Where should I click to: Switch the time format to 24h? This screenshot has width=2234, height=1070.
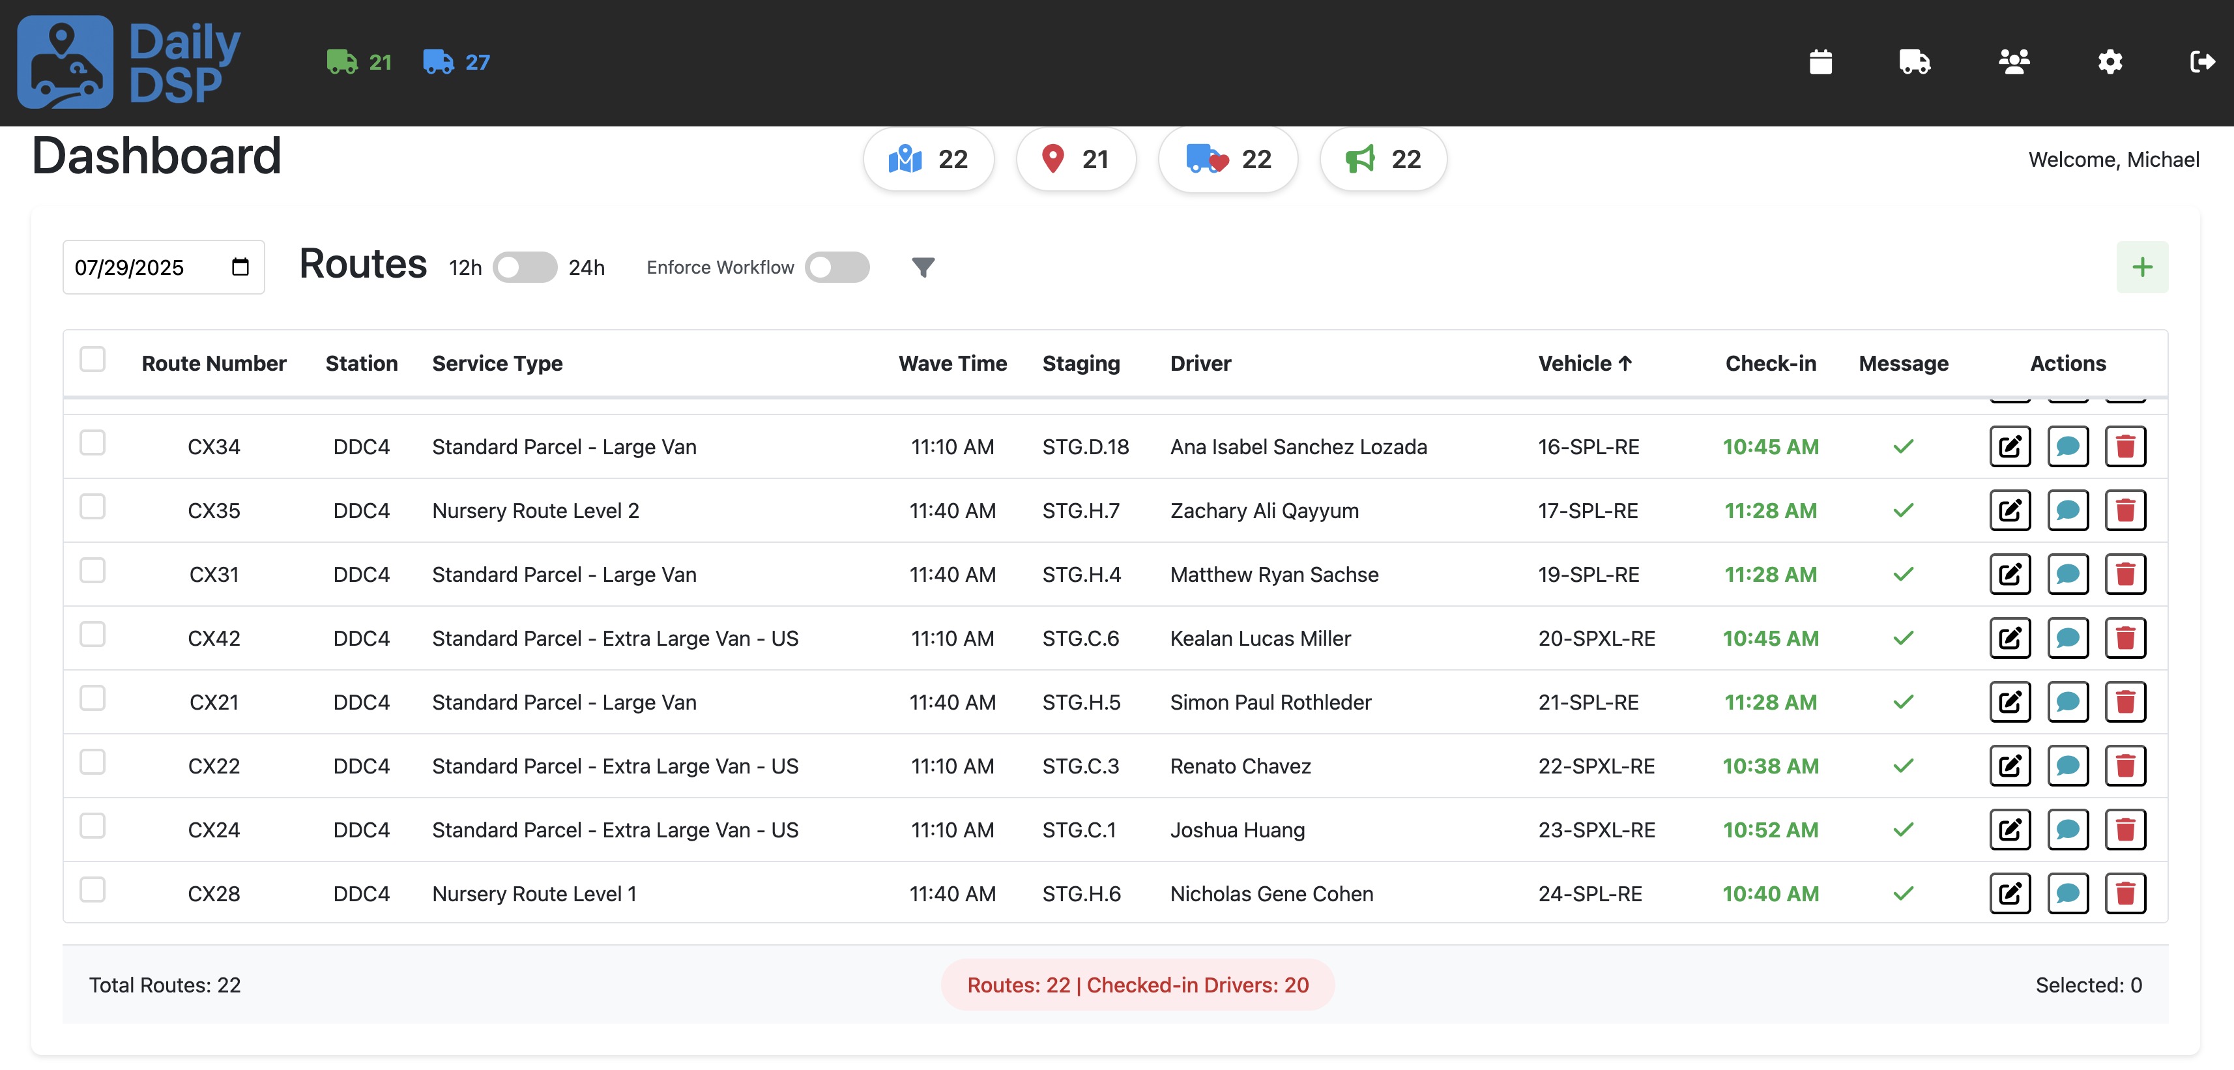(524, 267)
